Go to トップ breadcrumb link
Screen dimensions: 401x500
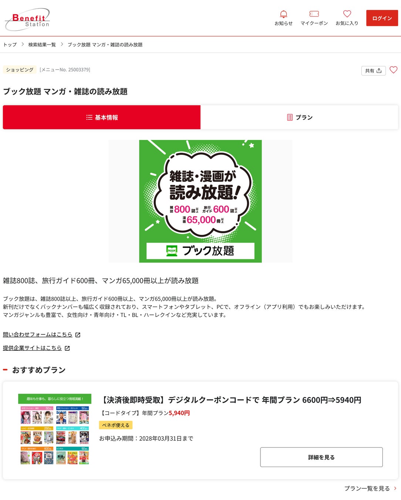[10, 45]
